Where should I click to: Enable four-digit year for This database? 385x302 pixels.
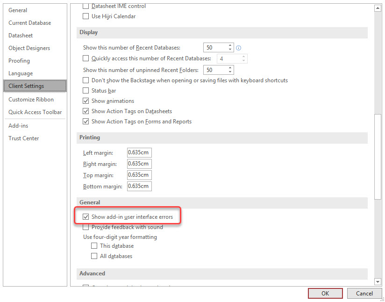click(94, 246)
